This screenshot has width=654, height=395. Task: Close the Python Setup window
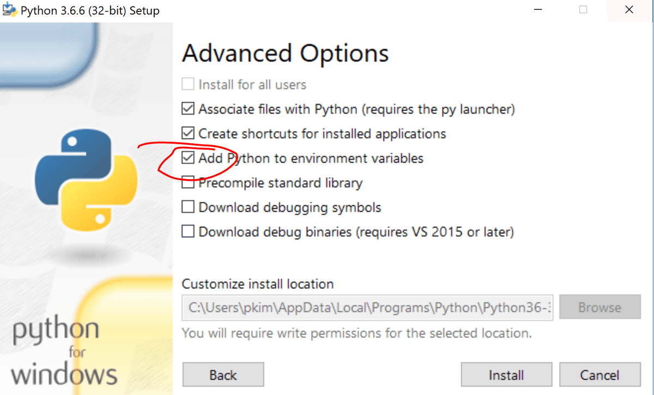629,10
